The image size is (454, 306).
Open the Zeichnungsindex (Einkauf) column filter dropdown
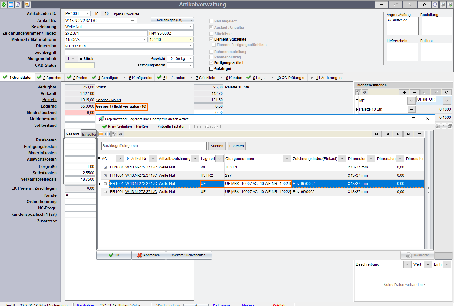[x=342, y=159]
